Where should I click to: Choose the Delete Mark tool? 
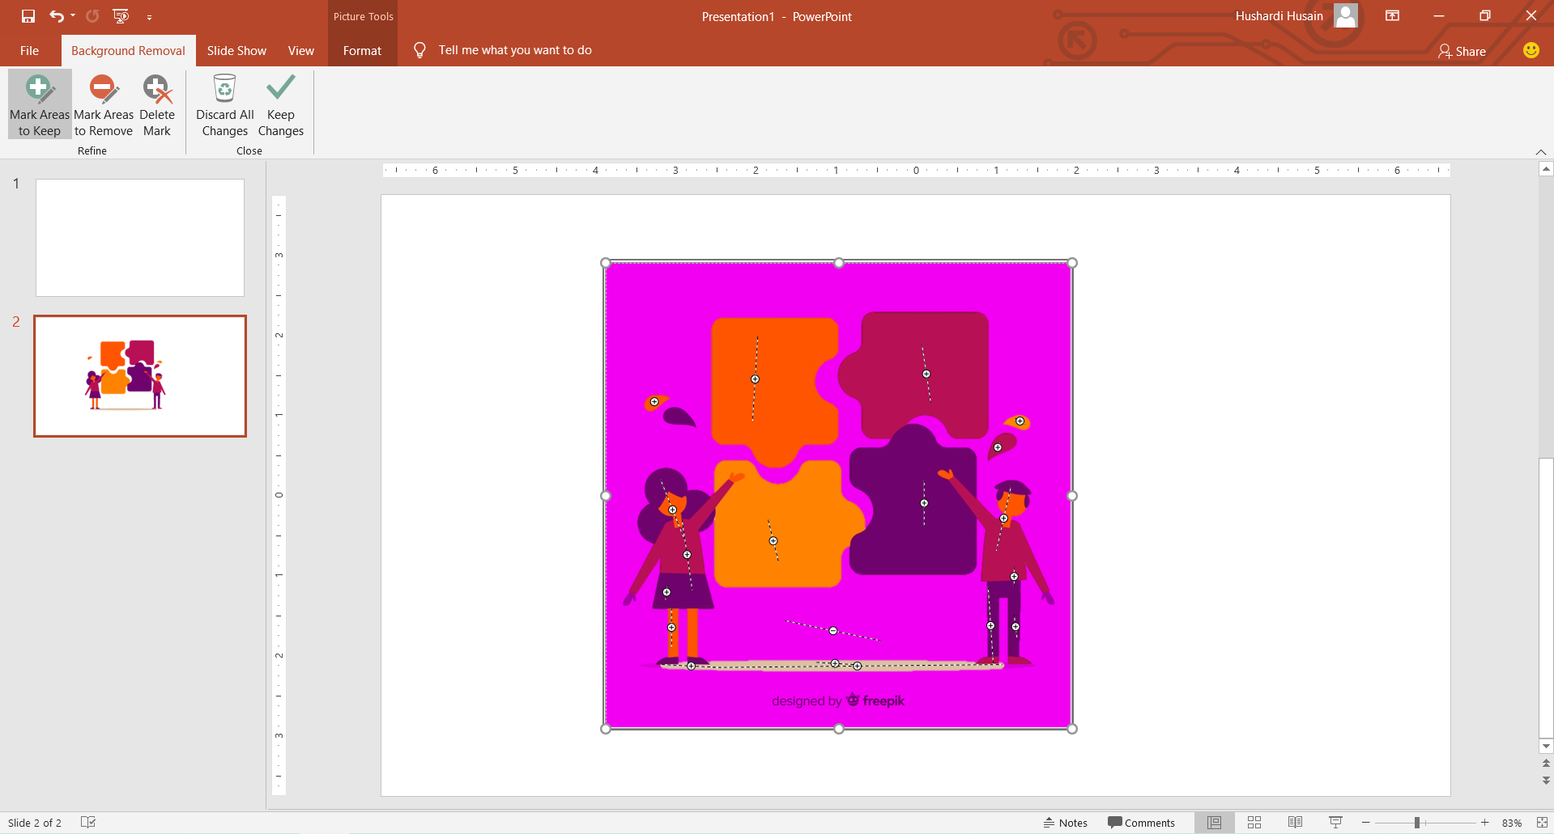pos(156,105)
